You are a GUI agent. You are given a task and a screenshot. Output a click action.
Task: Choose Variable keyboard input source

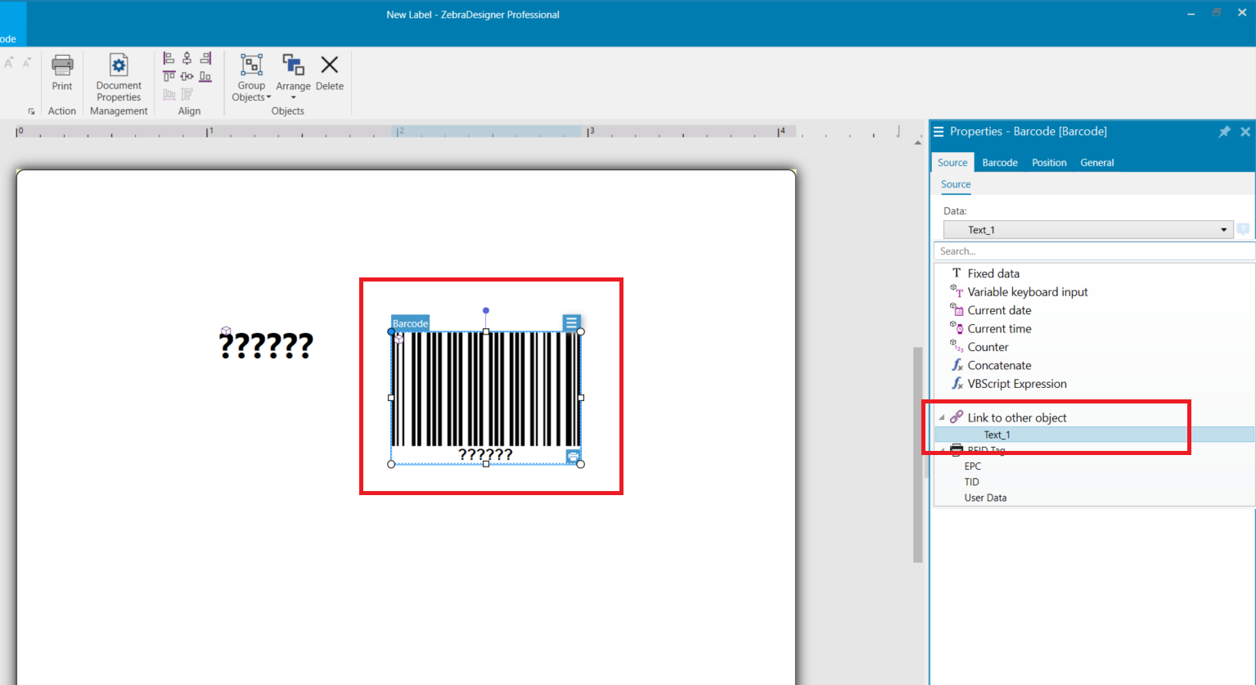click(x=1028, y=292)
